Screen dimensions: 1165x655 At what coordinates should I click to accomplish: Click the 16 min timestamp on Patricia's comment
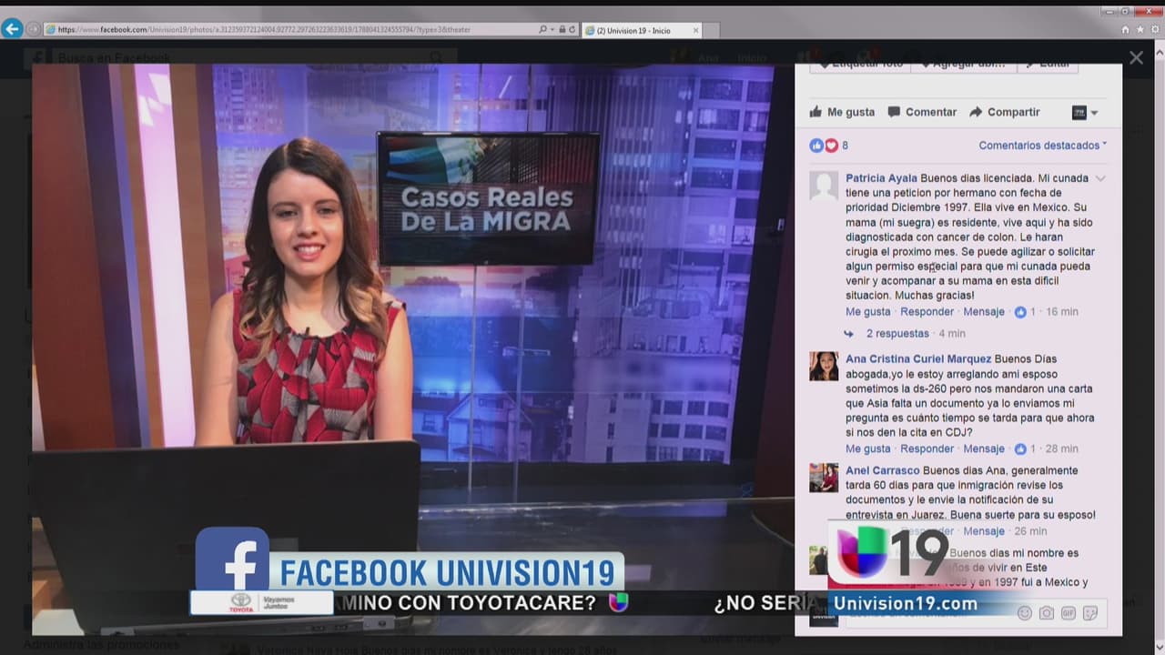(1062, 312)
